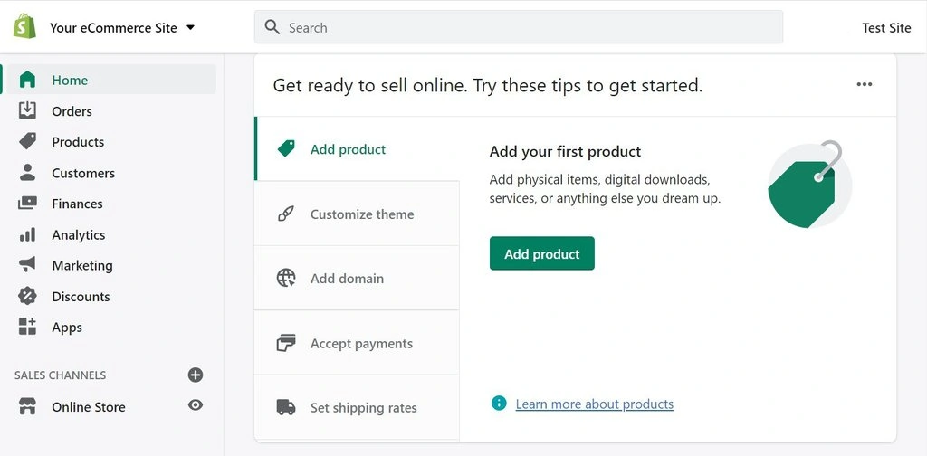
Task: Expand the Your eCommerce Site dropdown arrow
Action: coord(190,27)
